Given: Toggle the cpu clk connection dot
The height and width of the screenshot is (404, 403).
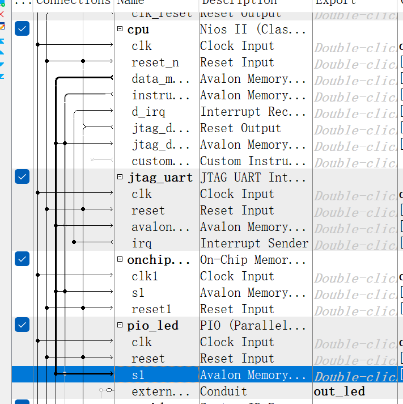Looking at the screenshot, I should [x=38, y=45].
